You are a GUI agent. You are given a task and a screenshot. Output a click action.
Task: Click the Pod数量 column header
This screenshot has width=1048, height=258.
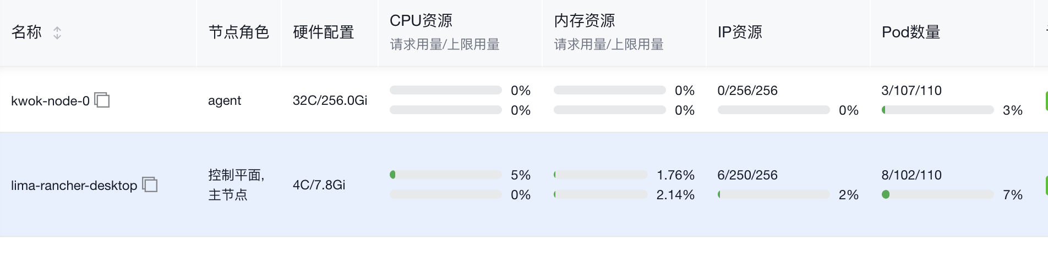point(911,32)
